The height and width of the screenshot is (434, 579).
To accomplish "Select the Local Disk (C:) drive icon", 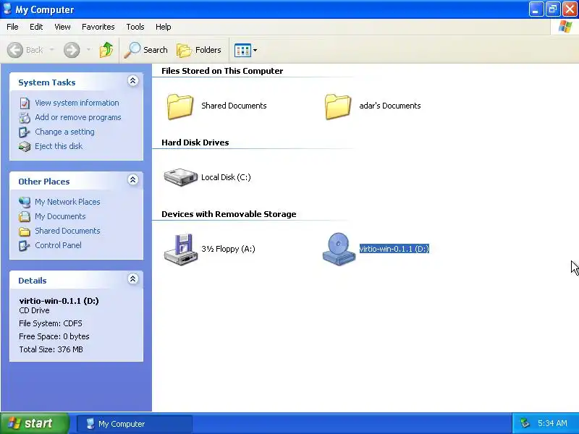I will (180, 177).
